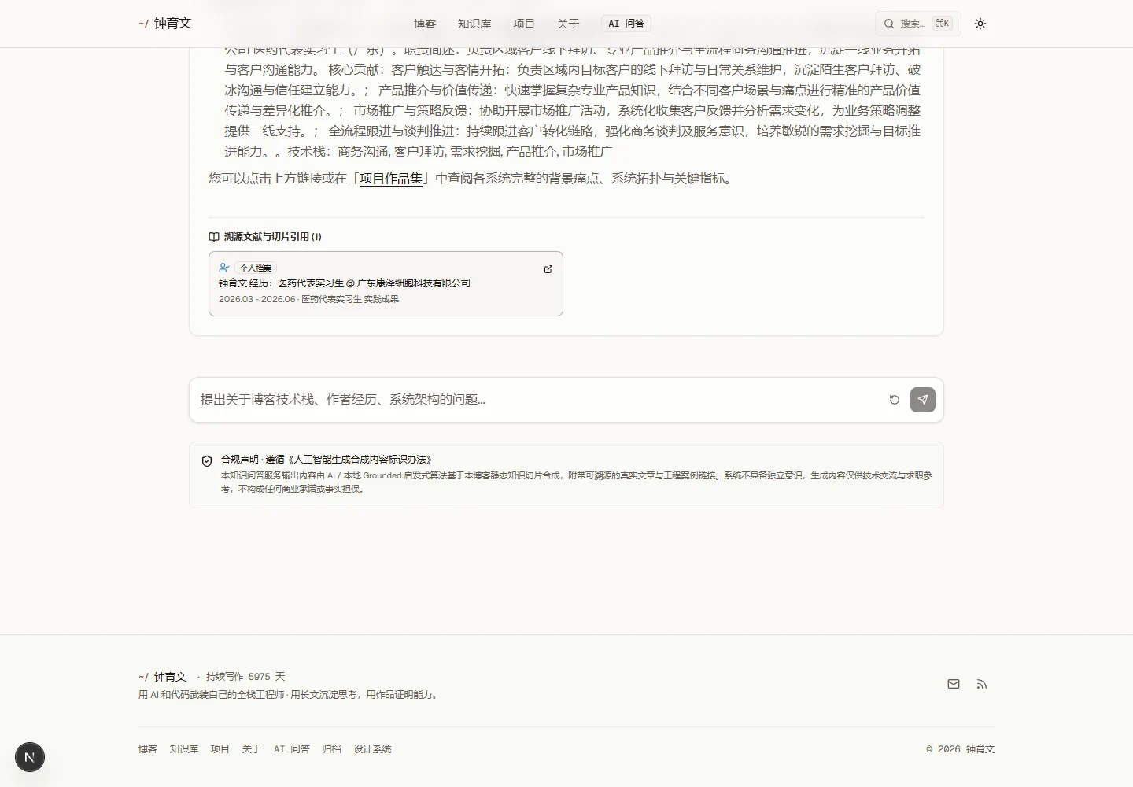
Task: Click the ⌘K shortcut badge in search
Action: coord(942,24)
